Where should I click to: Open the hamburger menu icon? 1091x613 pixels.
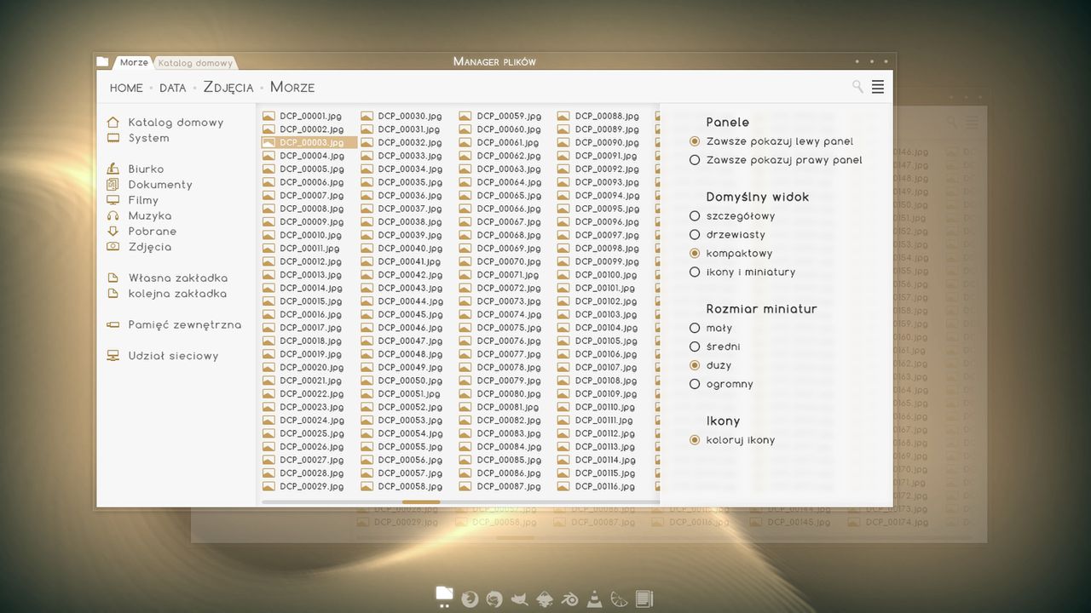click(878, 87)
